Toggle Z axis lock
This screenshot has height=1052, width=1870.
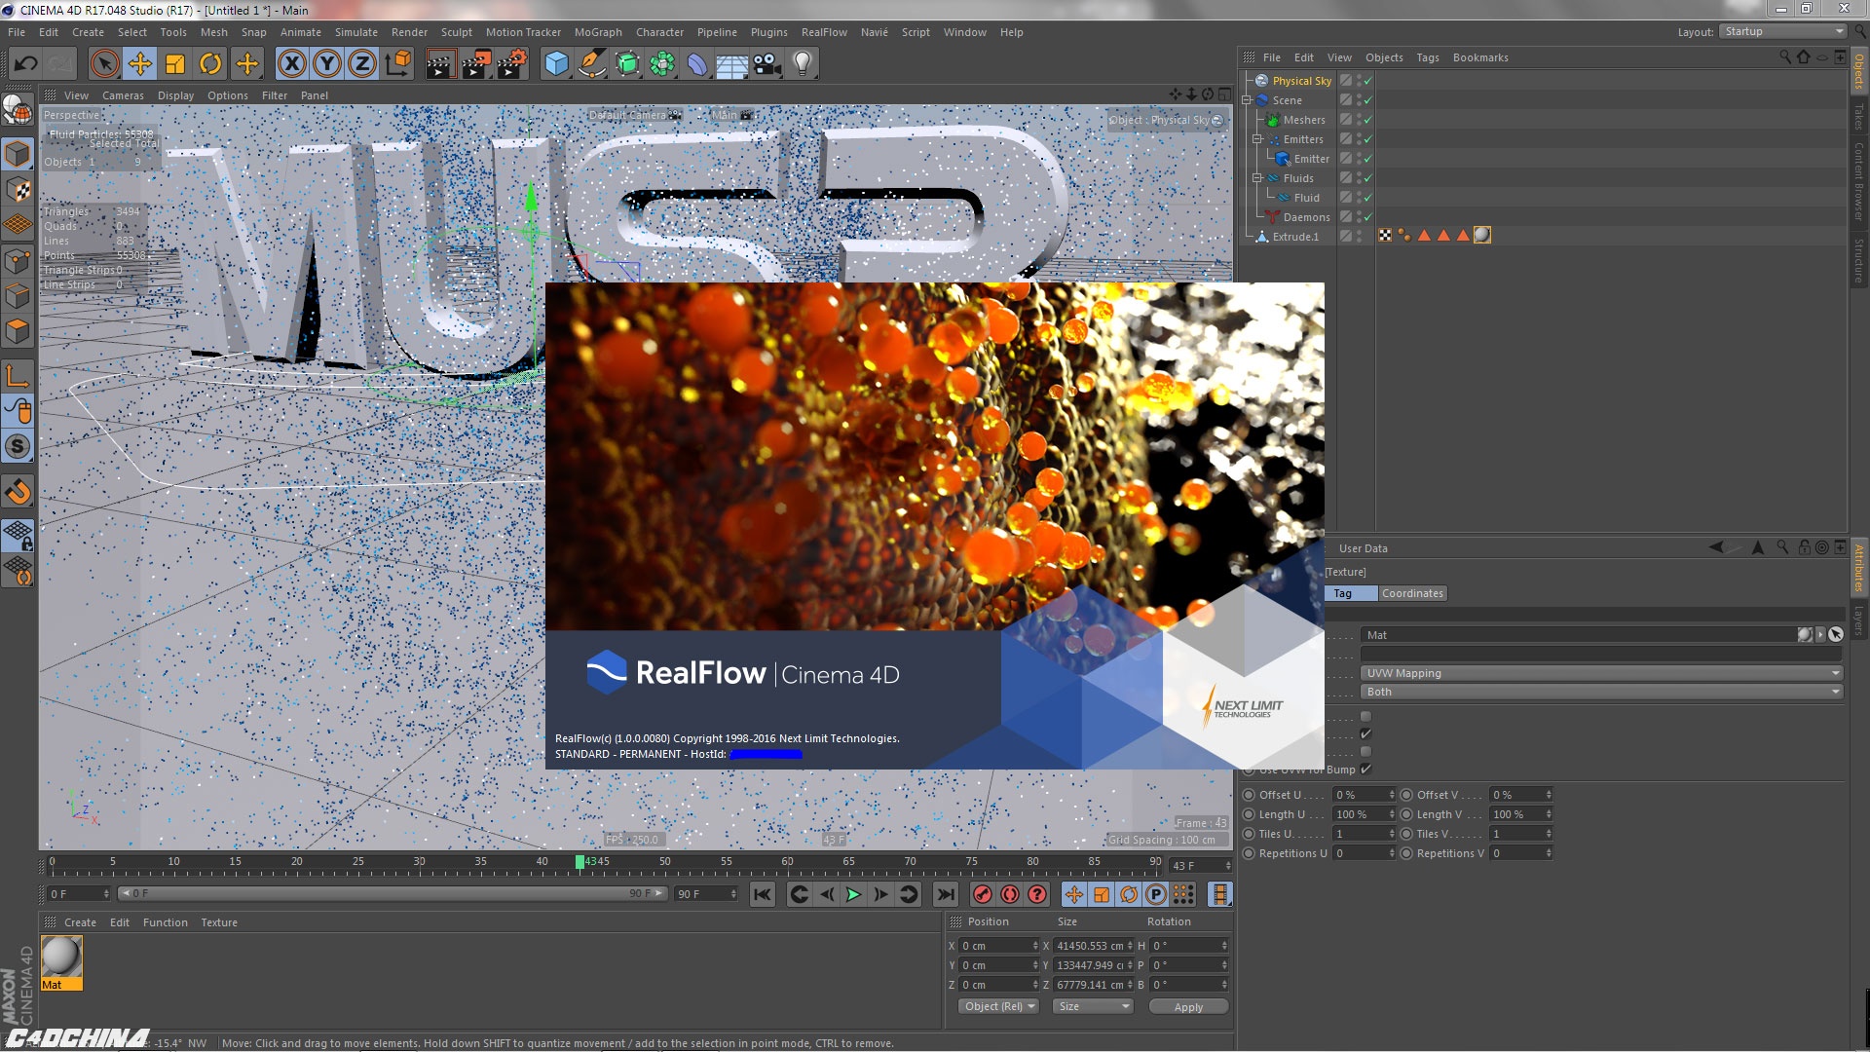[362, 64]
